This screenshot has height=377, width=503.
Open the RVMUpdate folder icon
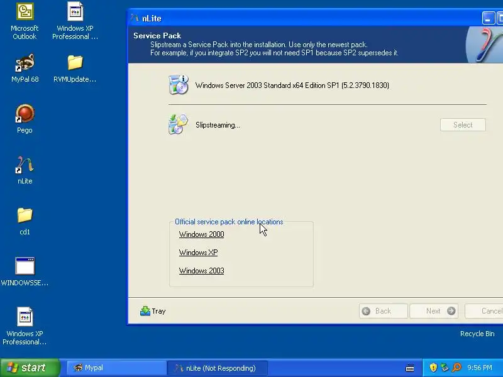coord(75,63)
